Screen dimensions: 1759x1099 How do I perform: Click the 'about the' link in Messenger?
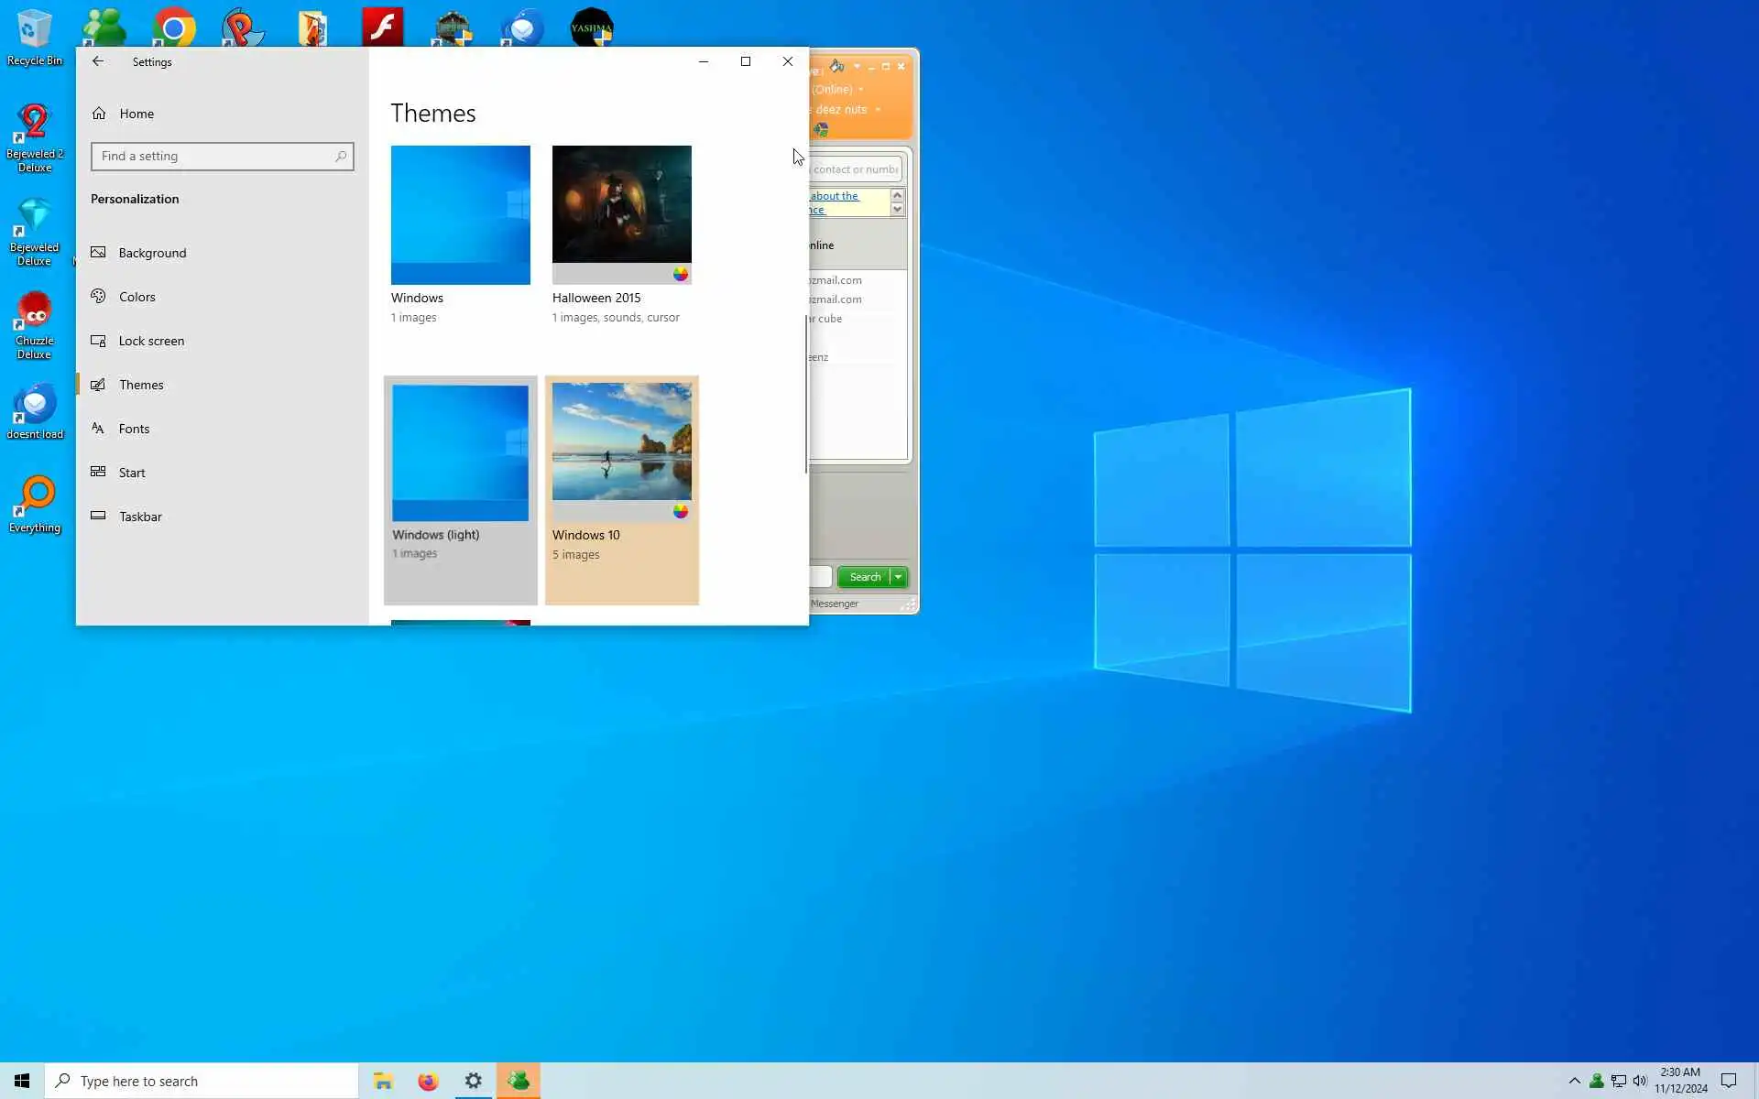834,196
